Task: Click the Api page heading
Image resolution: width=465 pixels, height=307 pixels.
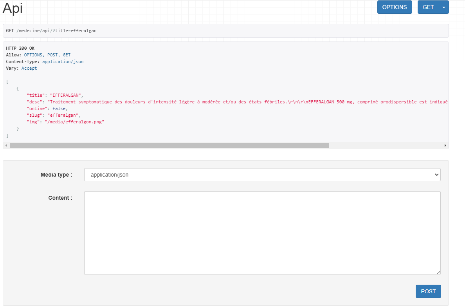Action: [x=13, y=8]
